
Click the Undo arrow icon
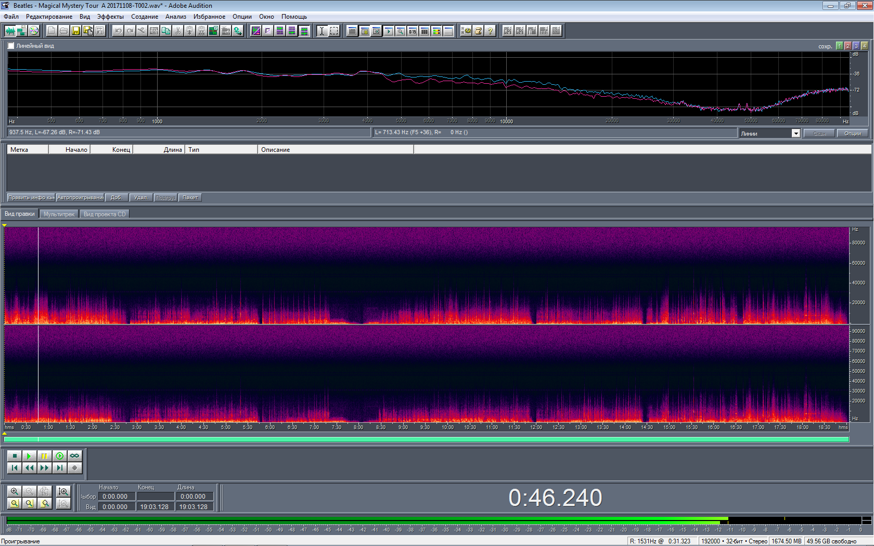pyautogui.click(x=118, y=31)
